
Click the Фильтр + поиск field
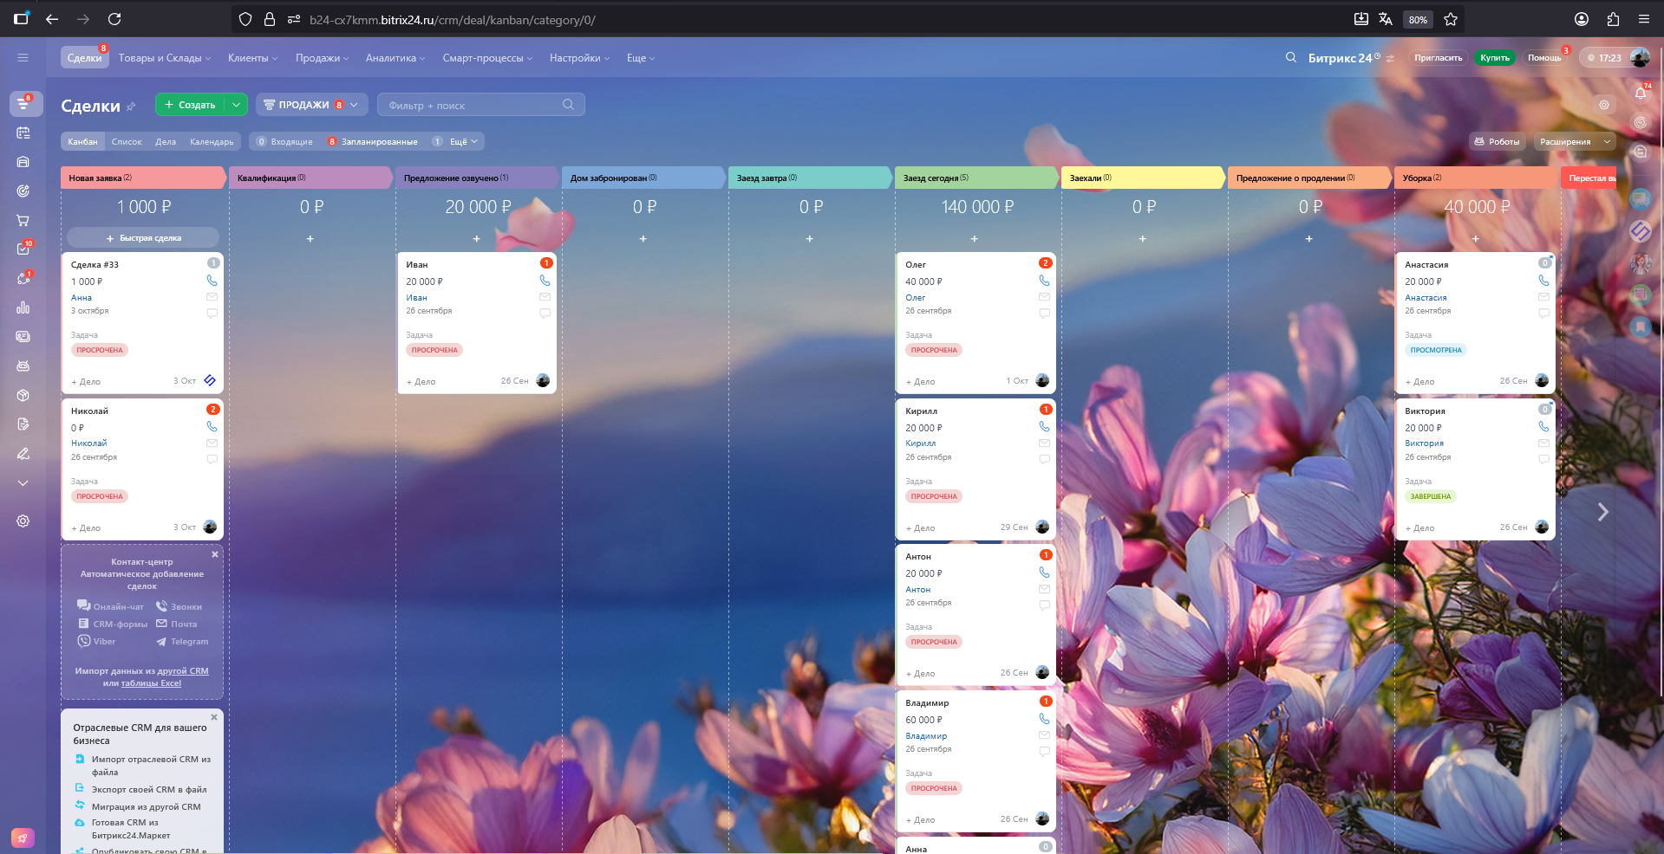(x=480, y=105)
